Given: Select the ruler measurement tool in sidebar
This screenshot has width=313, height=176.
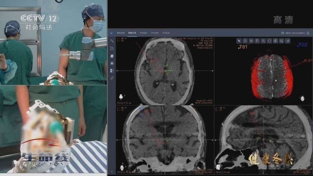Looking at the screenshot, I should [112, 41].
